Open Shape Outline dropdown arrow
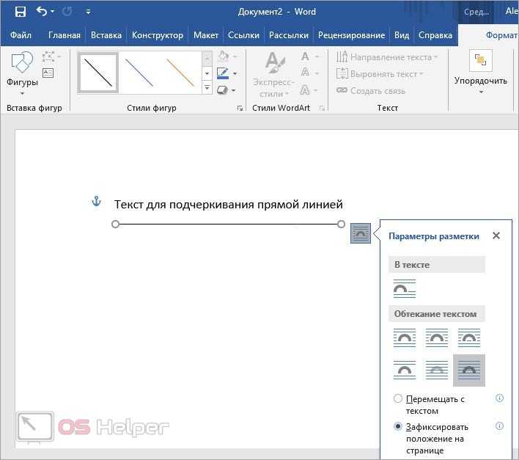The height and width of the screenshot is (460, 519). pyautogui.click(x=235, y=73)
